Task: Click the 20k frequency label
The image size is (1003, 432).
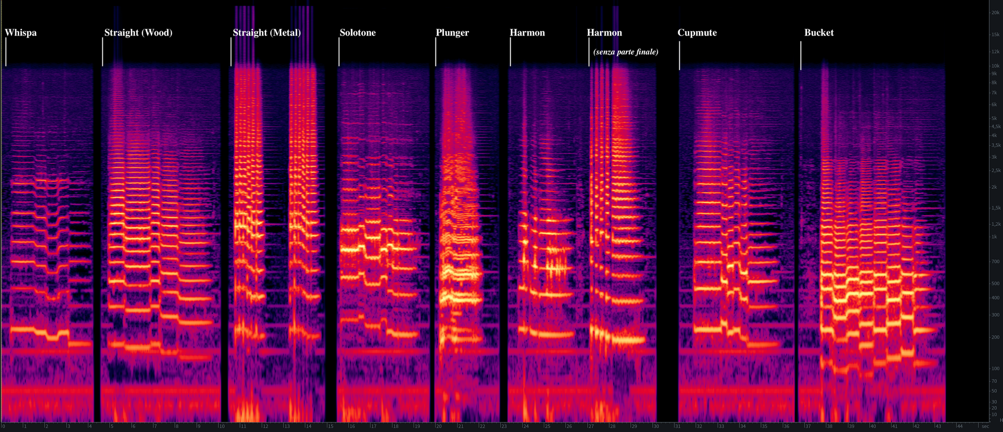Action: (x=995, y=13)
